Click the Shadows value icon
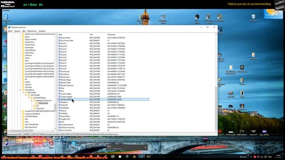The image size is (285, 160). [59, 102]
